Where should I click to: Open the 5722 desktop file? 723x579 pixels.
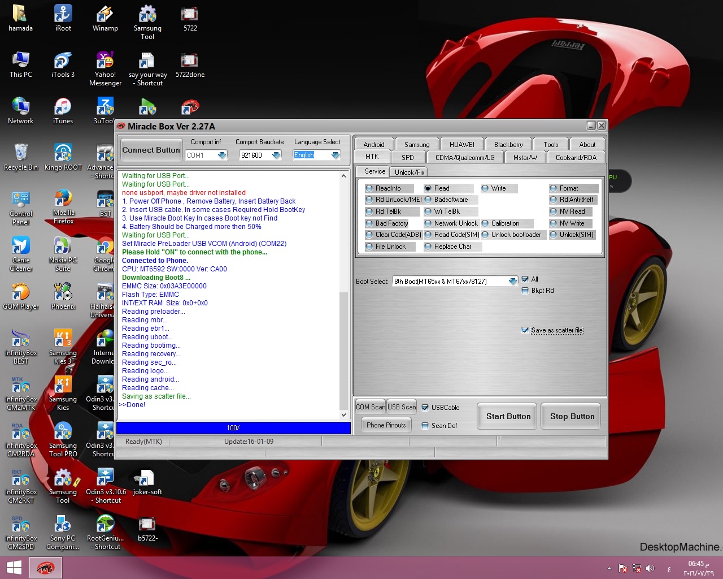[190, 18]
